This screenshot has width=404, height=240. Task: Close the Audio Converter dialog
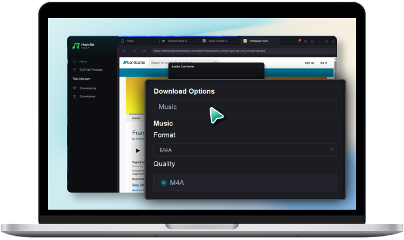pyautogui.click(x=259, y=67)
